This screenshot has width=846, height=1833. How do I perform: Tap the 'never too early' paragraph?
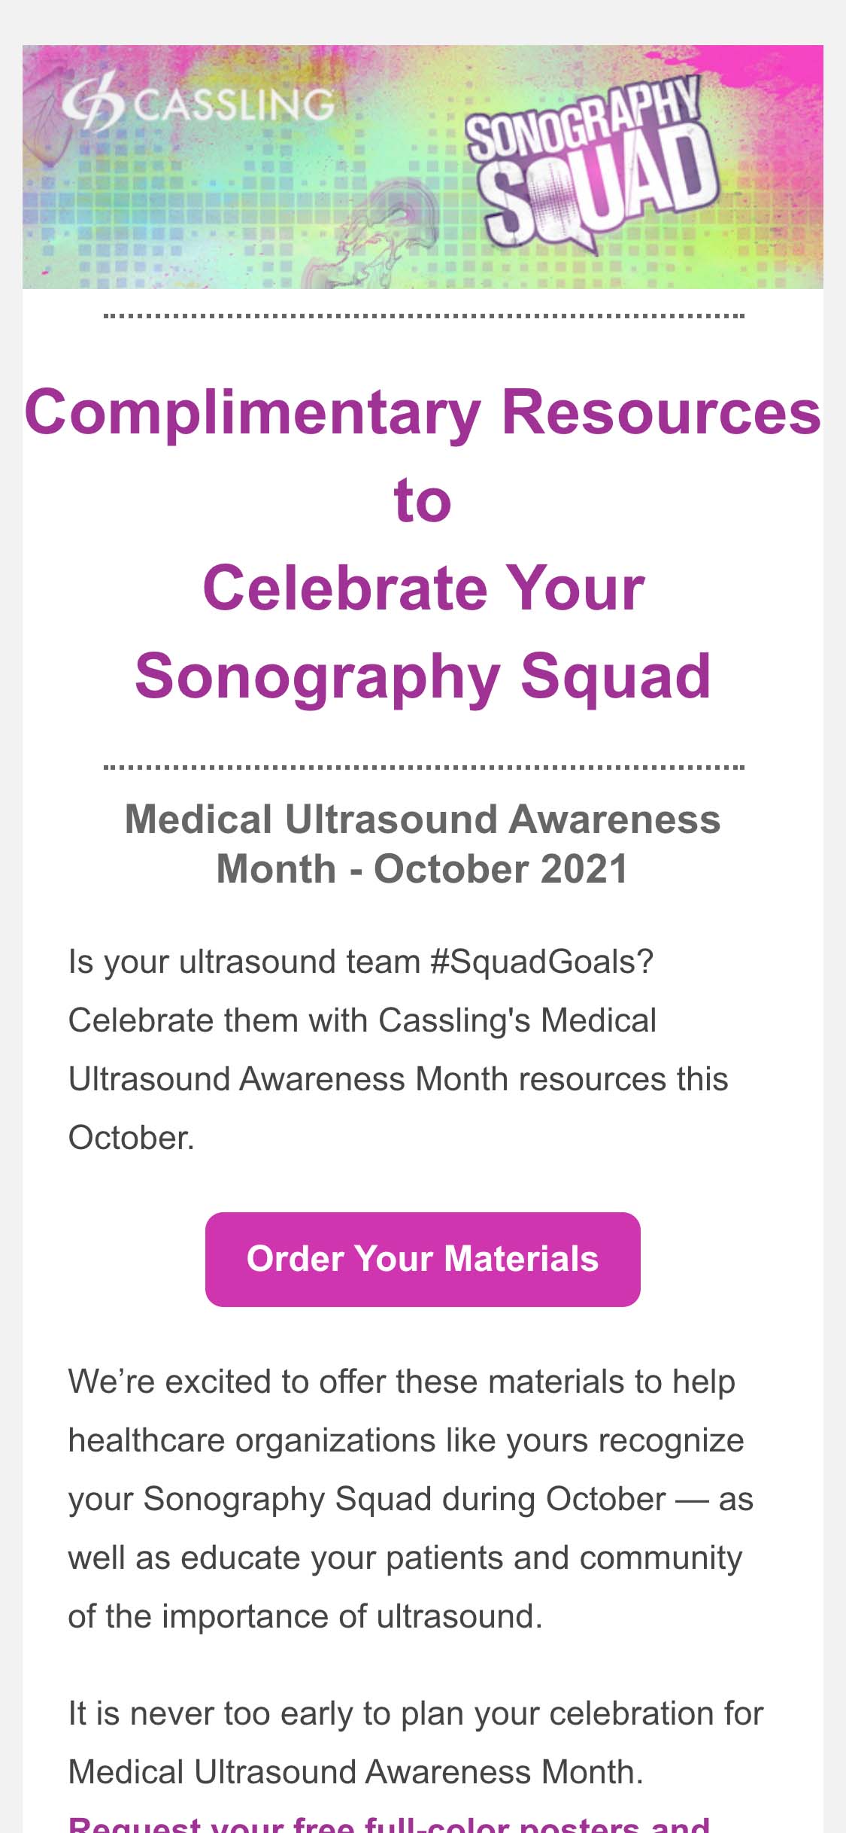(416, 1743)
